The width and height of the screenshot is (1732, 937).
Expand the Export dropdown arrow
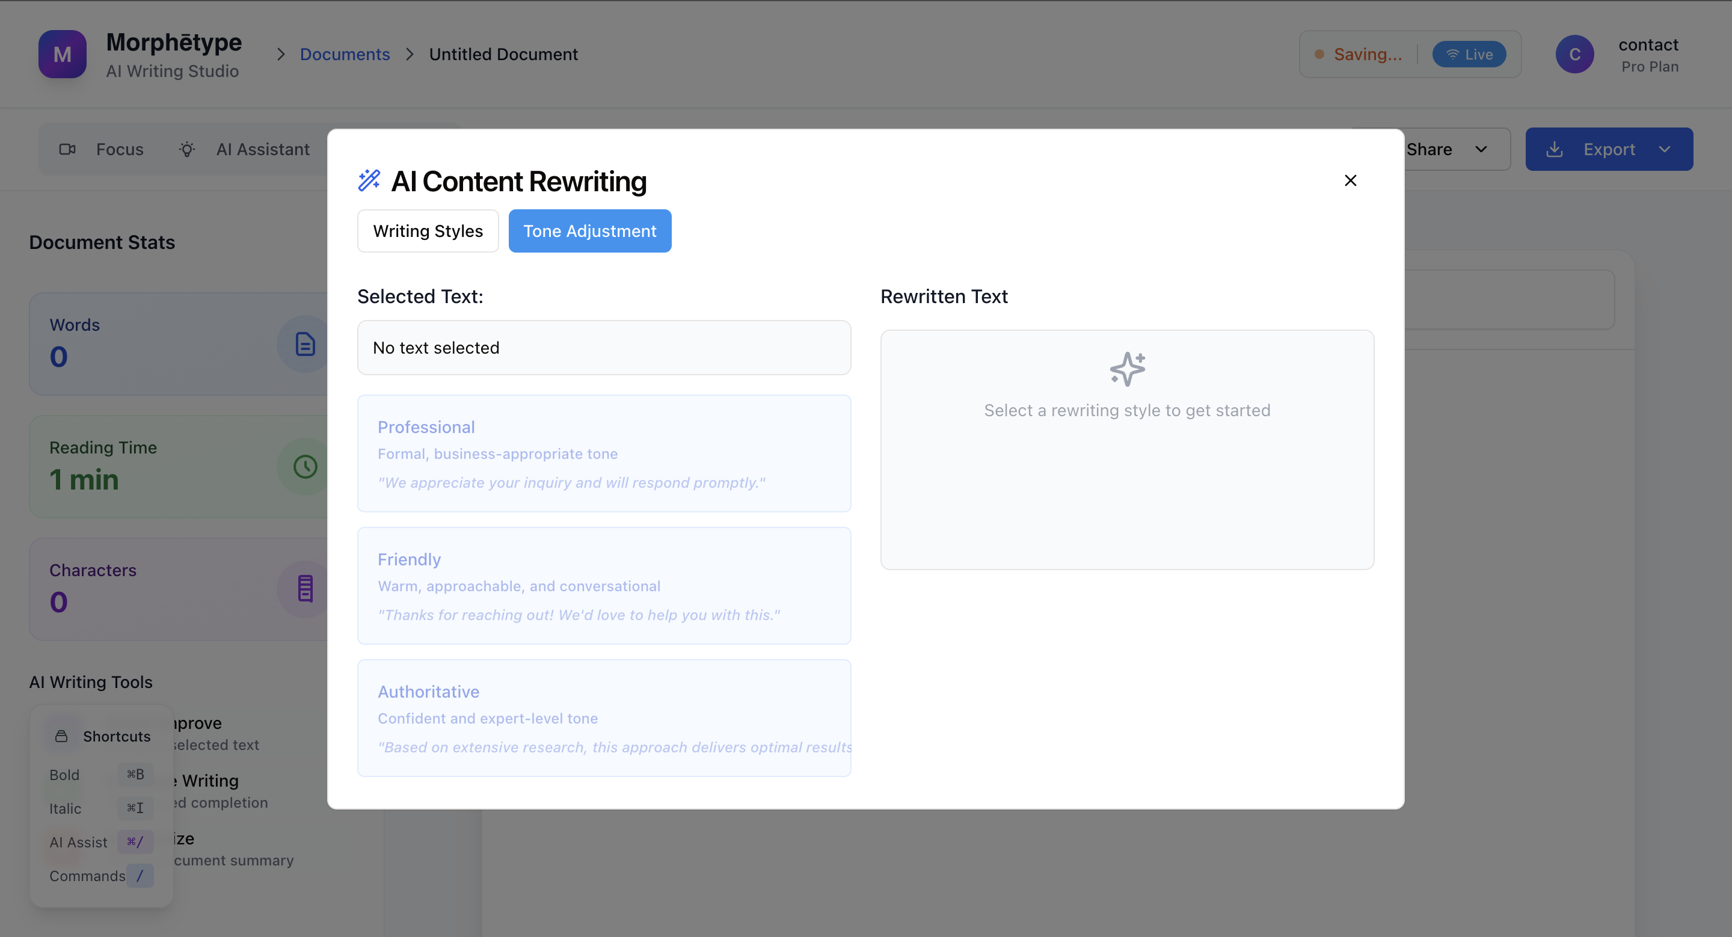pyautogui.click(x=1665, y=149)
